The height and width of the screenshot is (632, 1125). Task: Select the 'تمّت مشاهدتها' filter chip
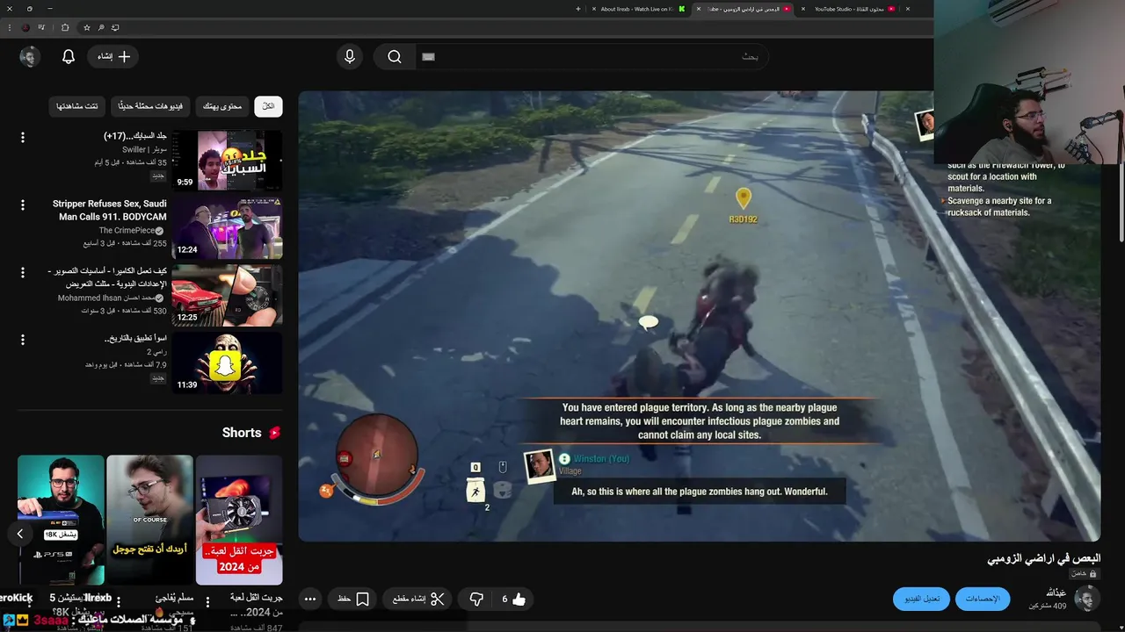(77, 106)
